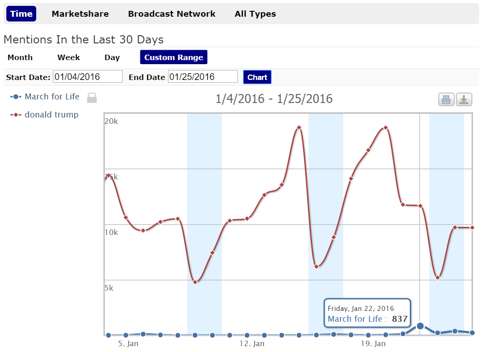Switch to the Time tab

point(21,14)
